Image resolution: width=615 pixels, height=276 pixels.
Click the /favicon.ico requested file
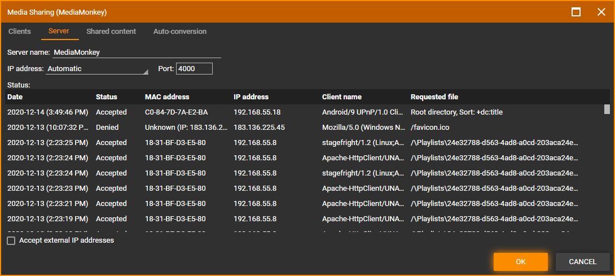[430, 128]
